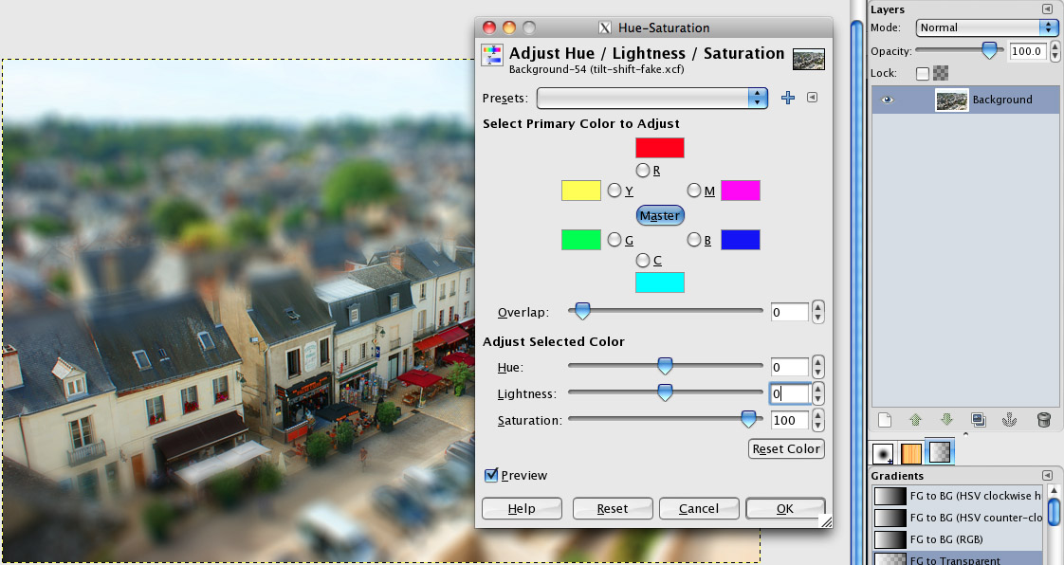Switch to the Patterns tab
Screen dimensions: 1064x565
910,452
